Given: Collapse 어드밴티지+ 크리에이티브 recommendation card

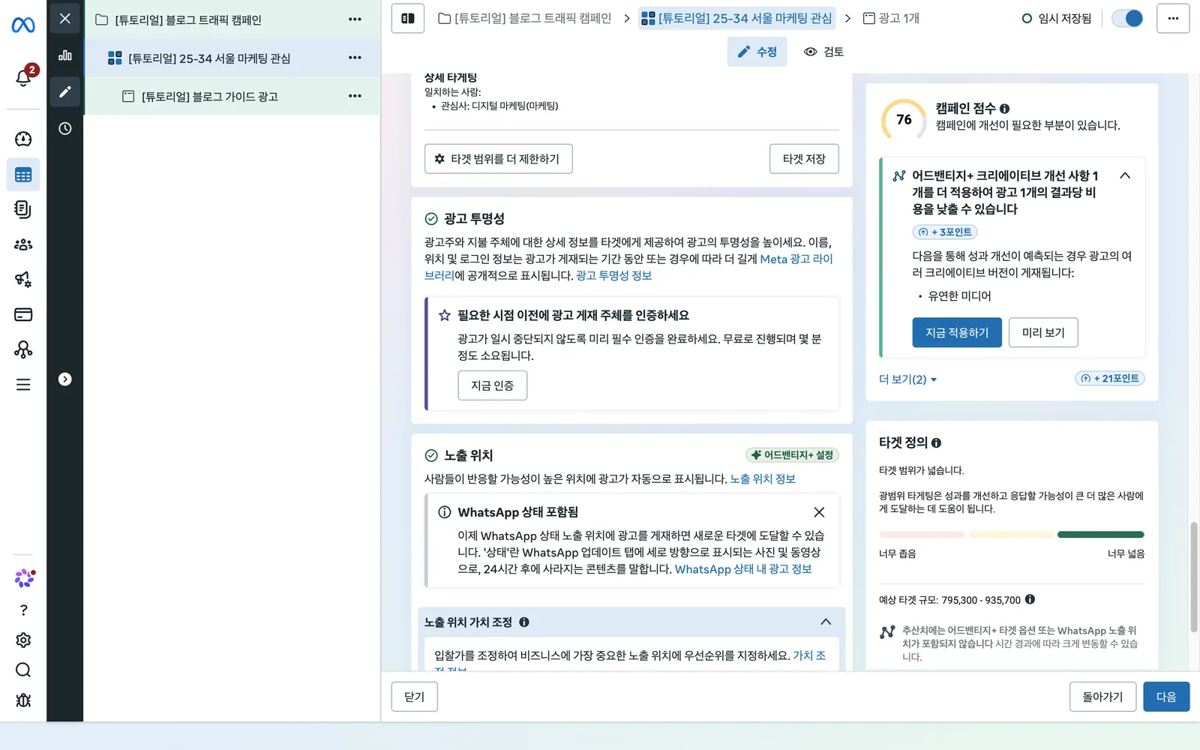Looking at the screenshot, I should click(x=1125, y=175).
